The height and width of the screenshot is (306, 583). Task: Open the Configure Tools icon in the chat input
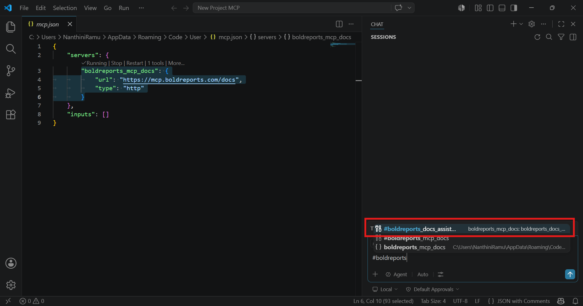point(440,274)
